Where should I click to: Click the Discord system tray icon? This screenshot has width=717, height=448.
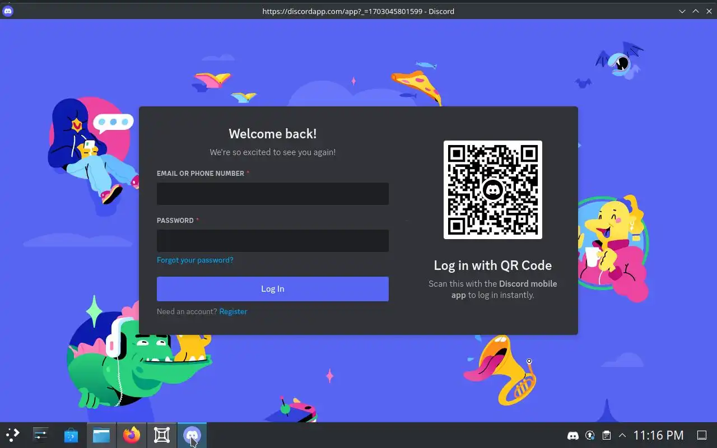(573, 435)
